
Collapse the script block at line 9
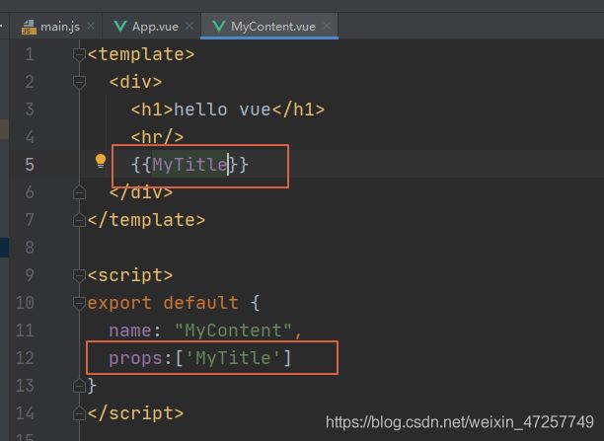pyautogui.click(x=79, y=275)
